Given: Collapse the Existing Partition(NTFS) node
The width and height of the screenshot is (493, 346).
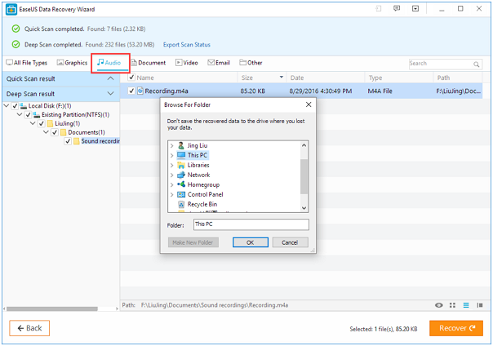Looking at the screenshot, I should 20,114.
